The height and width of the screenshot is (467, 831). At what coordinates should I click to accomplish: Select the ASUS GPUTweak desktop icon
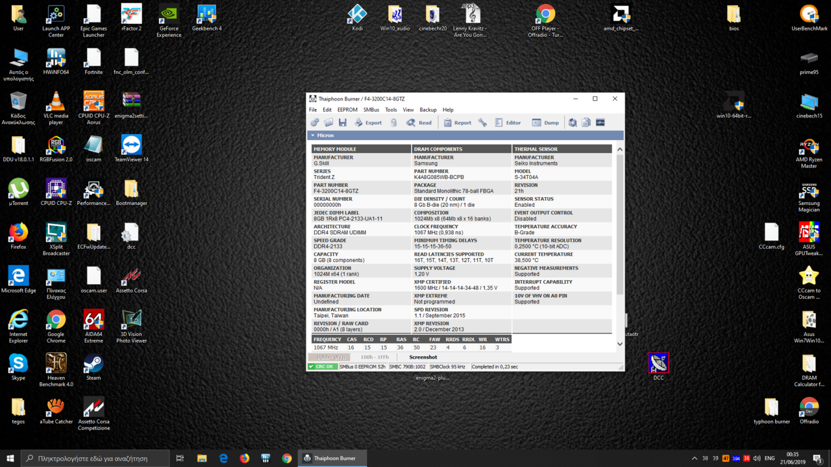[x=809, y=239]
